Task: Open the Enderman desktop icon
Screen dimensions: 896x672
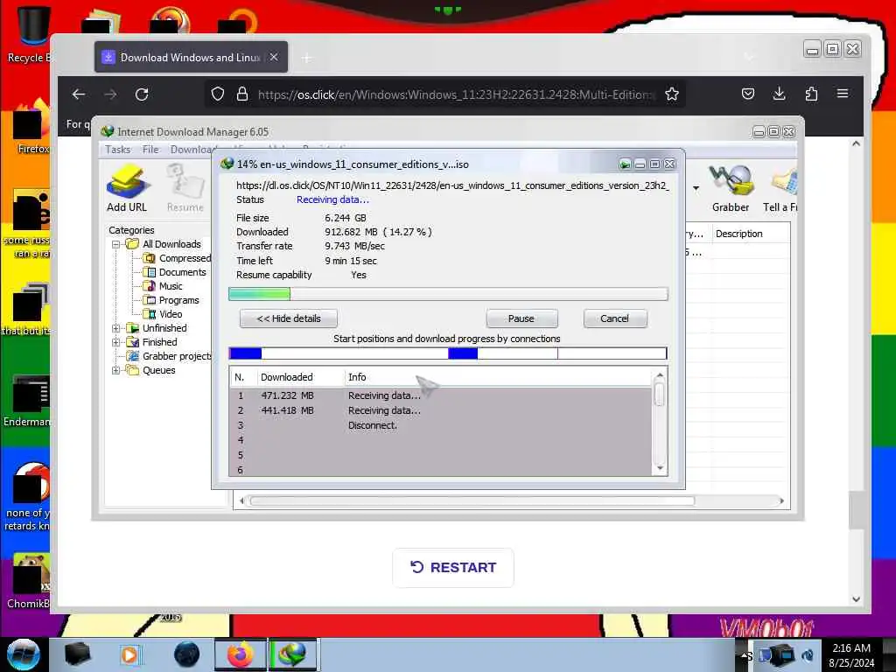Action: (27, 400)
